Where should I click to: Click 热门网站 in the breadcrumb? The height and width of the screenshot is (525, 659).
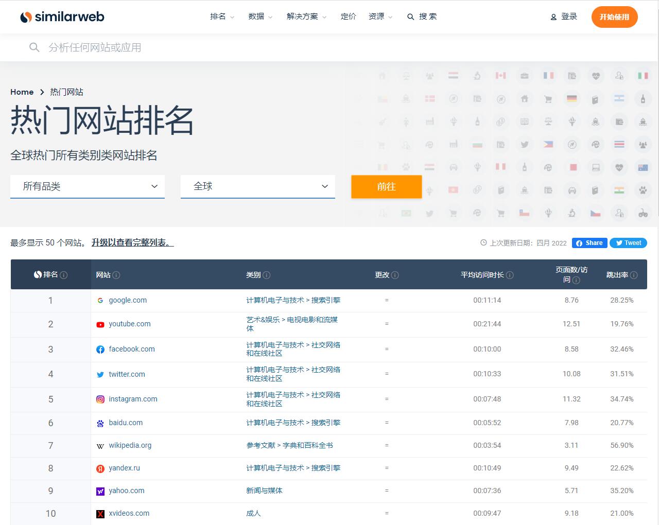(x=66, y=92)
